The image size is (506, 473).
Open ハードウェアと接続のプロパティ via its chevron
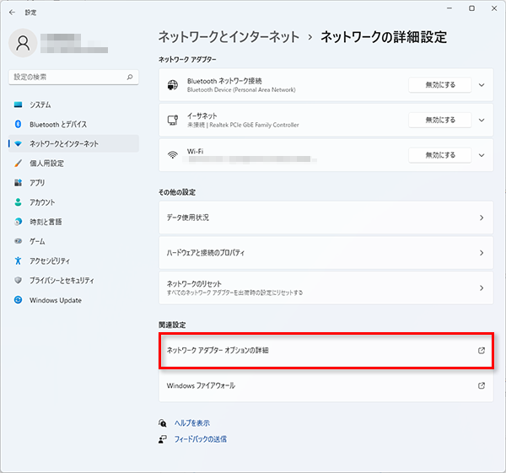tap(482, 253)
